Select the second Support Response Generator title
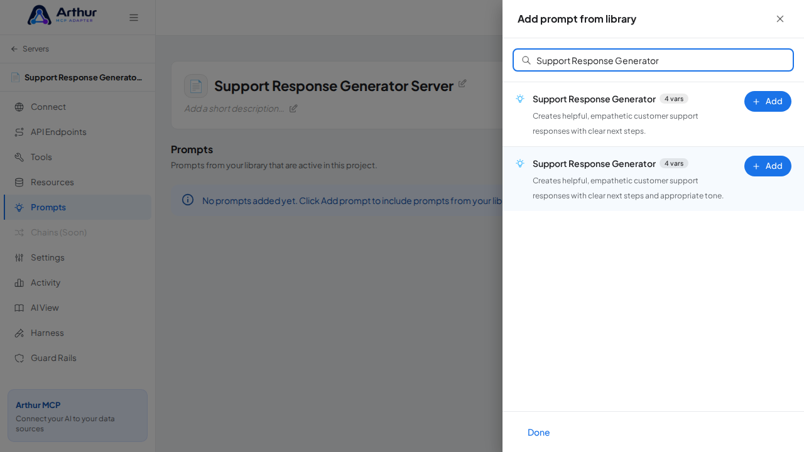The width and height of the screenshot is (804, 452). pos(594,163)
